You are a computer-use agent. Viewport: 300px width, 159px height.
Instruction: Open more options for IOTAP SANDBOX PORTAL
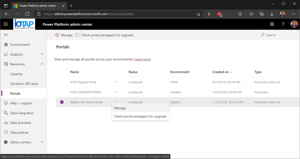[116, 92]
